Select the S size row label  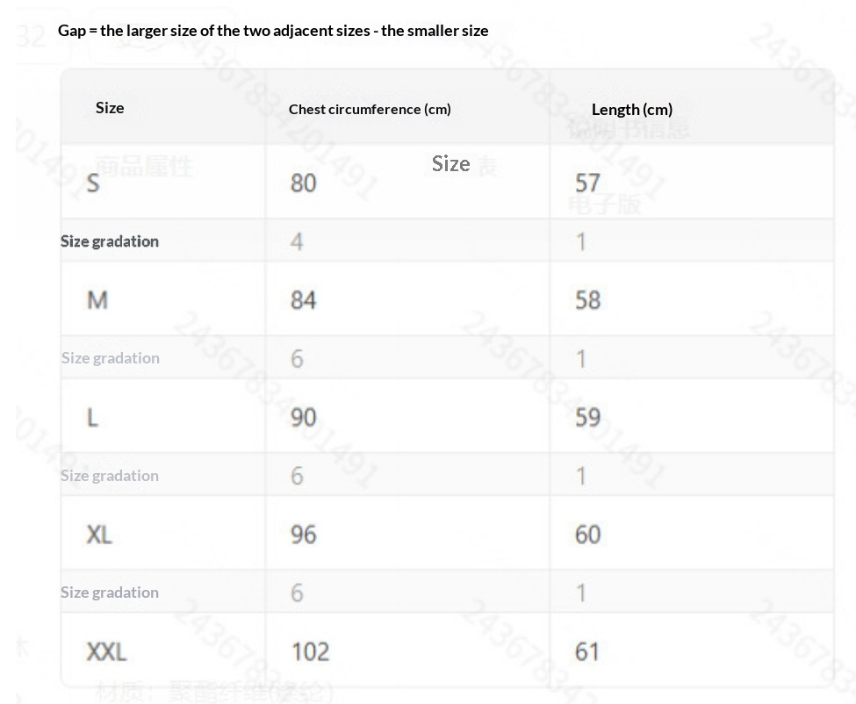point(93,183)
